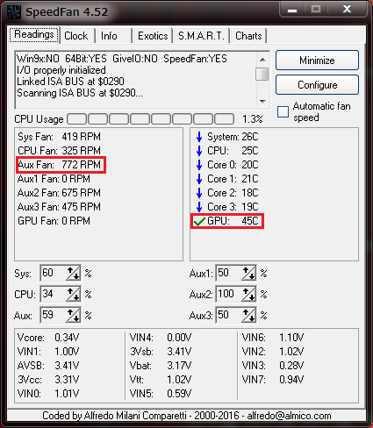Click the System 26C temperature text
Viewport: 373px width, 428px height.
[x=233, y=137]
